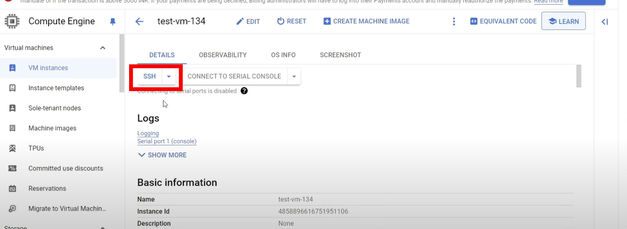Switch to the OS INFO tab
This screenshot has width=627, height=229.
click(x=283, y=55)
